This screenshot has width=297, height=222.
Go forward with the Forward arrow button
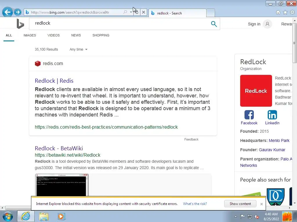(18, 12)
